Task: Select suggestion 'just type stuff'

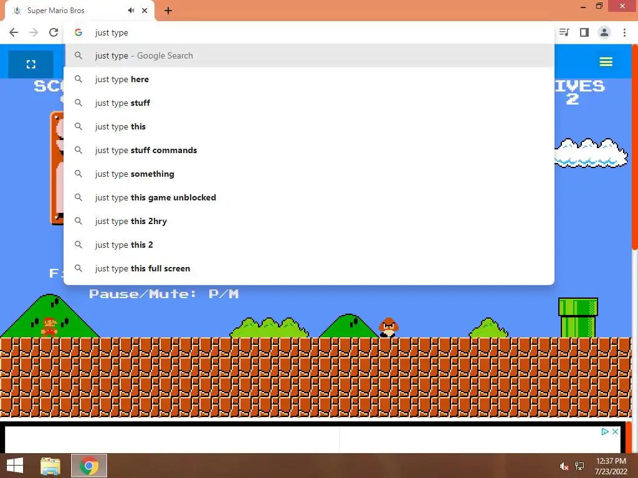Action: click(309, 103)
